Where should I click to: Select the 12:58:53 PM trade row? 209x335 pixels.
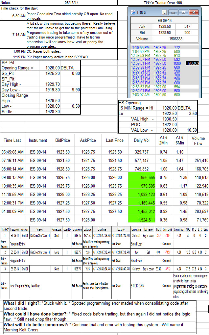tap(164, 87)
